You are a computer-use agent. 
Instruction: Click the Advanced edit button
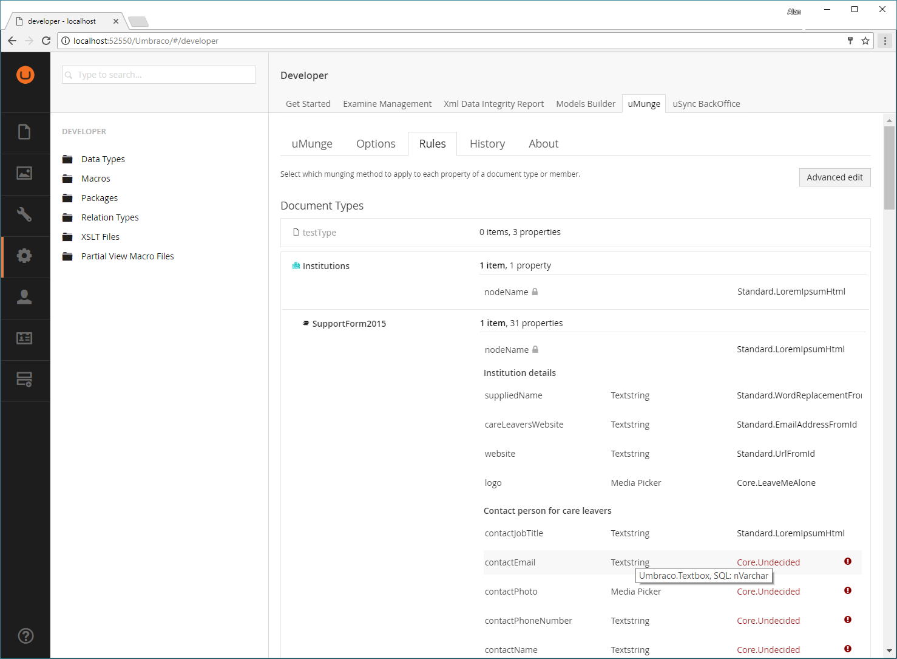834,177
